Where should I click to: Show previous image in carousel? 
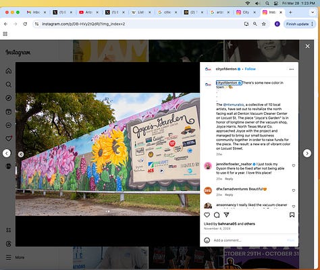pyautogui.click(x=21, y=155)
